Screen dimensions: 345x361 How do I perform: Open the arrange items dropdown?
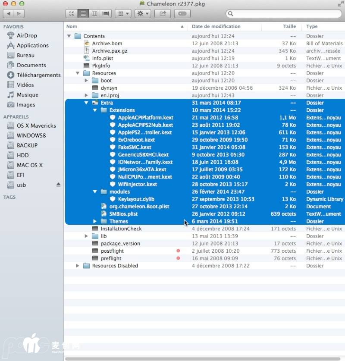tap(123, 13)
